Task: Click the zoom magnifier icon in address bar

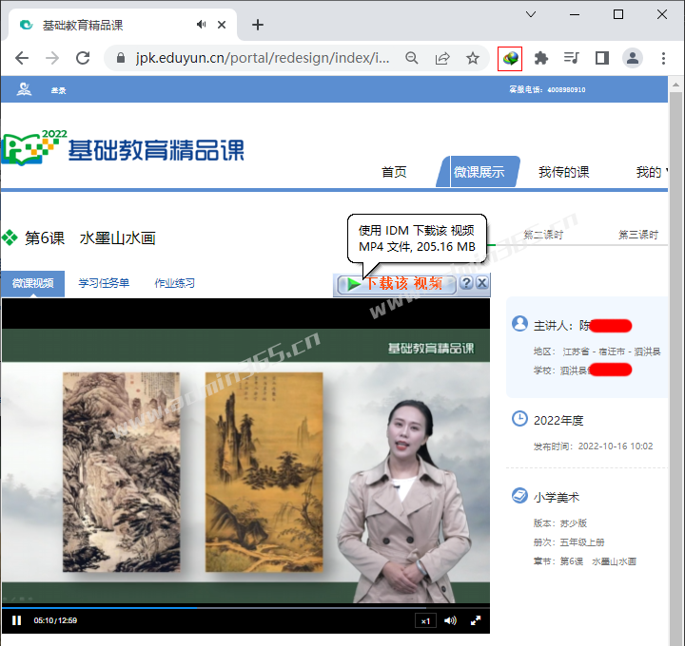Action: point(412,58)
